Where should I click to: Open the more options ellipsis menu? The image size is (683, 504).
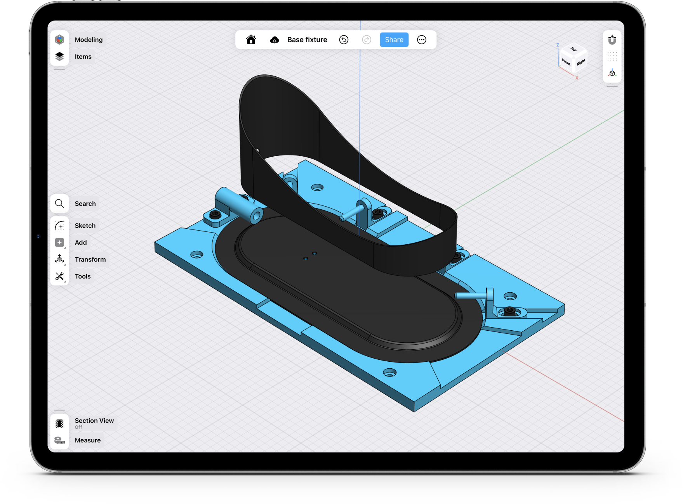(422, 40)
